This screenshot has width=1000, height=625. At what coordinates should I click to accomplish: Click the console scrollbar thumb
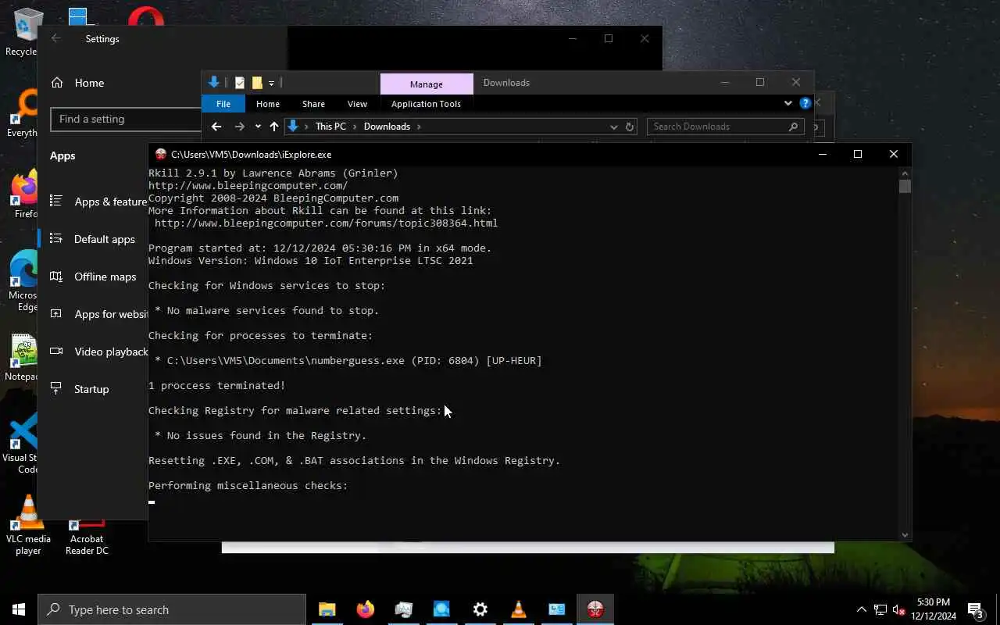[905, 186]
